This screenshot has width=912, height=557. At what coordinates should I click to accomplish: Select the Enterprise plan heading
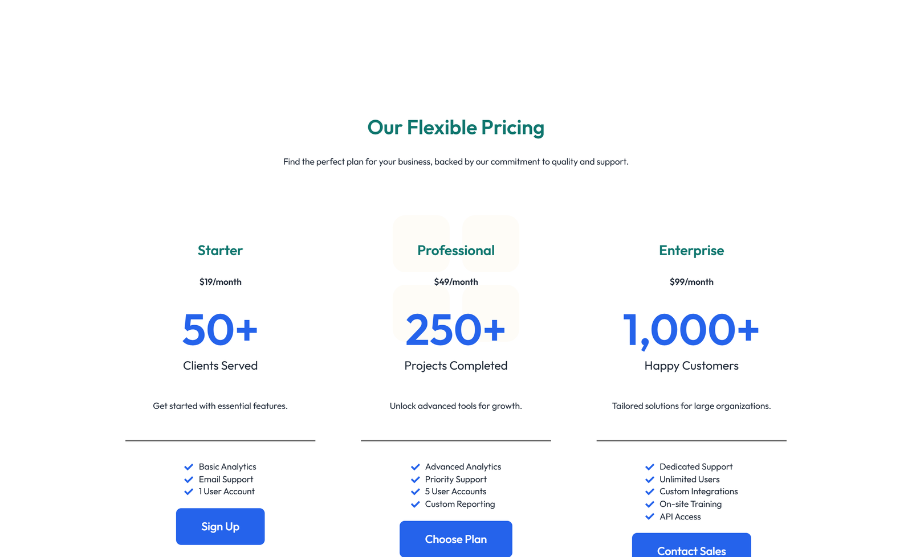tap(691, 250)
